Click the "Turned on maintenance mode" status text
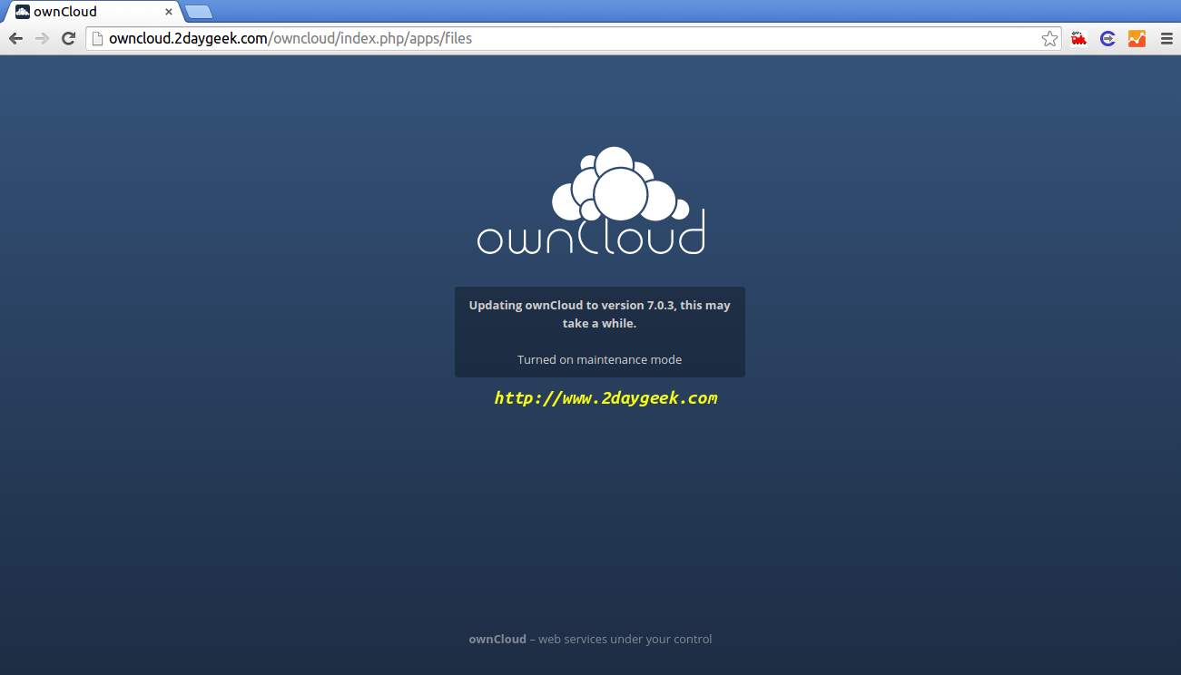The height and width of the screenshot is (675, 1181). point(599,359)
